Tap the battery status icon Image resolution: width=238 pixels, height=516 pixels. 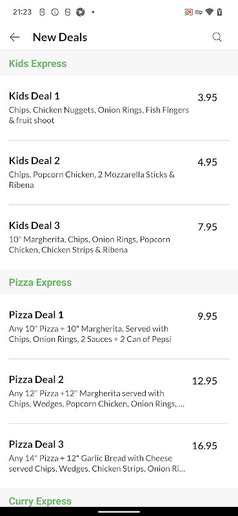click(219, 12)
